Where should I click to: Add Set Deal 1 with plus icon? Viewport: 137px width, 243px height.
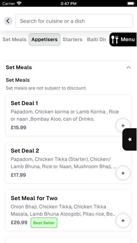[x=123, y=126]
